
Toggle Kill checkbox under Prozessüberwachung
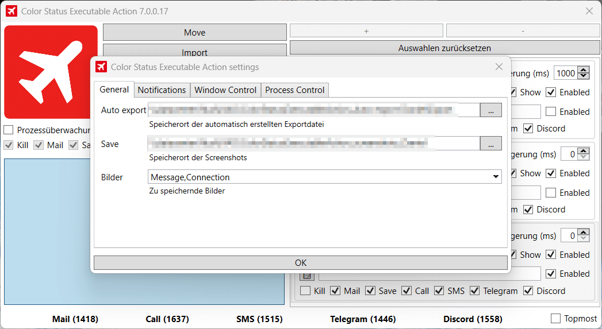coord(9,145)
